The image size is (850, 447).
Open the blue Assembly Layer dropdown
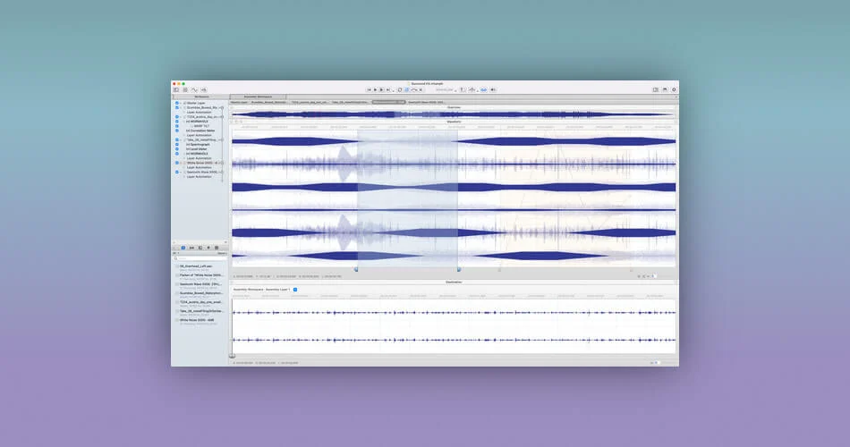click(x=295, y=290)
